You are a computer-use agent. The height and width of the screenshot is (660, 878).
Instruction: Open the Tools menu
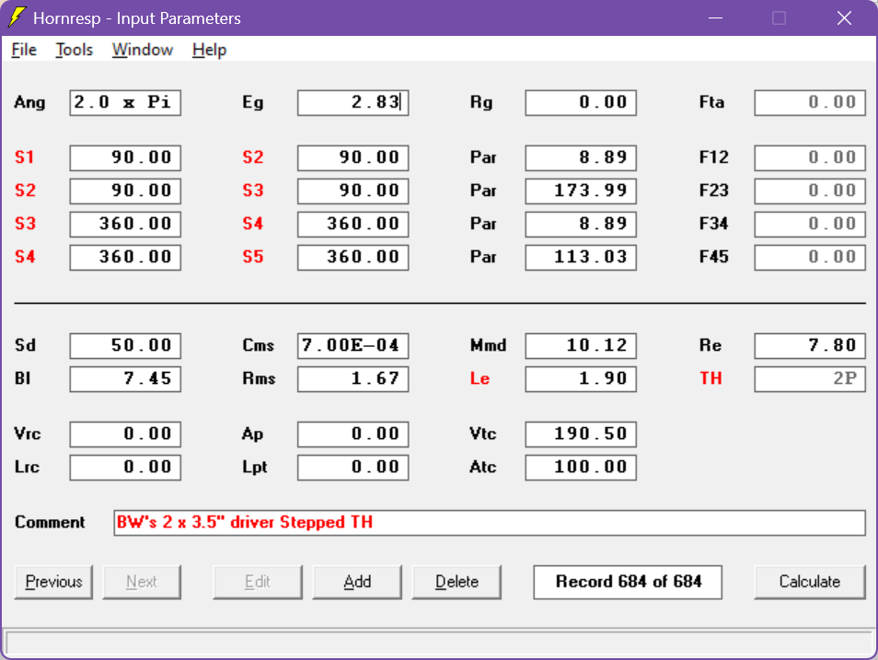[74, 50]
